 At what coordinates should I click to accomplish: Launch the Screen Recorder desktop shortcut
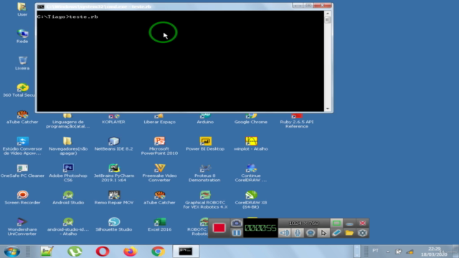pyautogui.click(x=22, y=198)
